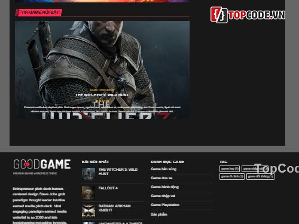Viewport: 299px width, 224px height.
Task: Click the 'BÀI MỚI NHẤT' footer heading
Action: [95, 162]
